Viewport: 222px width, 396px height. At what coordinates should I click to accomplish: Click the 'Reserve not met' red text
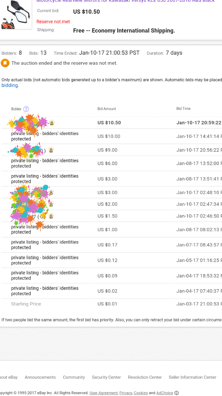[53, 22]
